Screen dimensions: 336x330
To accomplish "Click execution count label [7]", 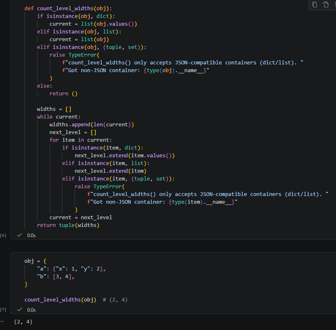I will coord(3,310).
